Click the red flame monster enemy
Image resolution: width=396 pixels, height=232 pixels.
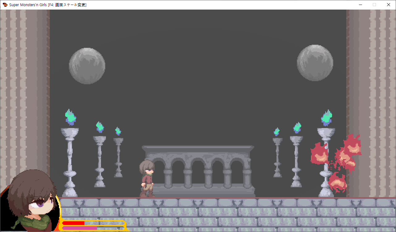pyautogui.click(x=336, y=163)
